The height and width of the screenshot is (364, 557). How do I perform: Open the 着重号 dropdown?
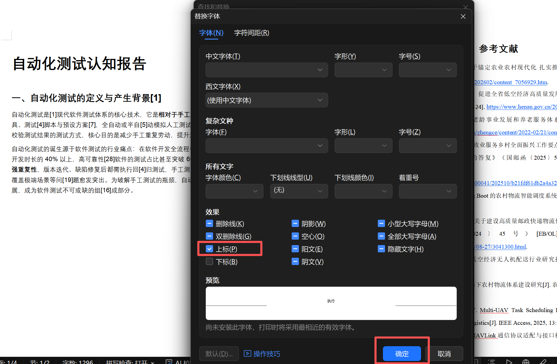coord(428,191)
